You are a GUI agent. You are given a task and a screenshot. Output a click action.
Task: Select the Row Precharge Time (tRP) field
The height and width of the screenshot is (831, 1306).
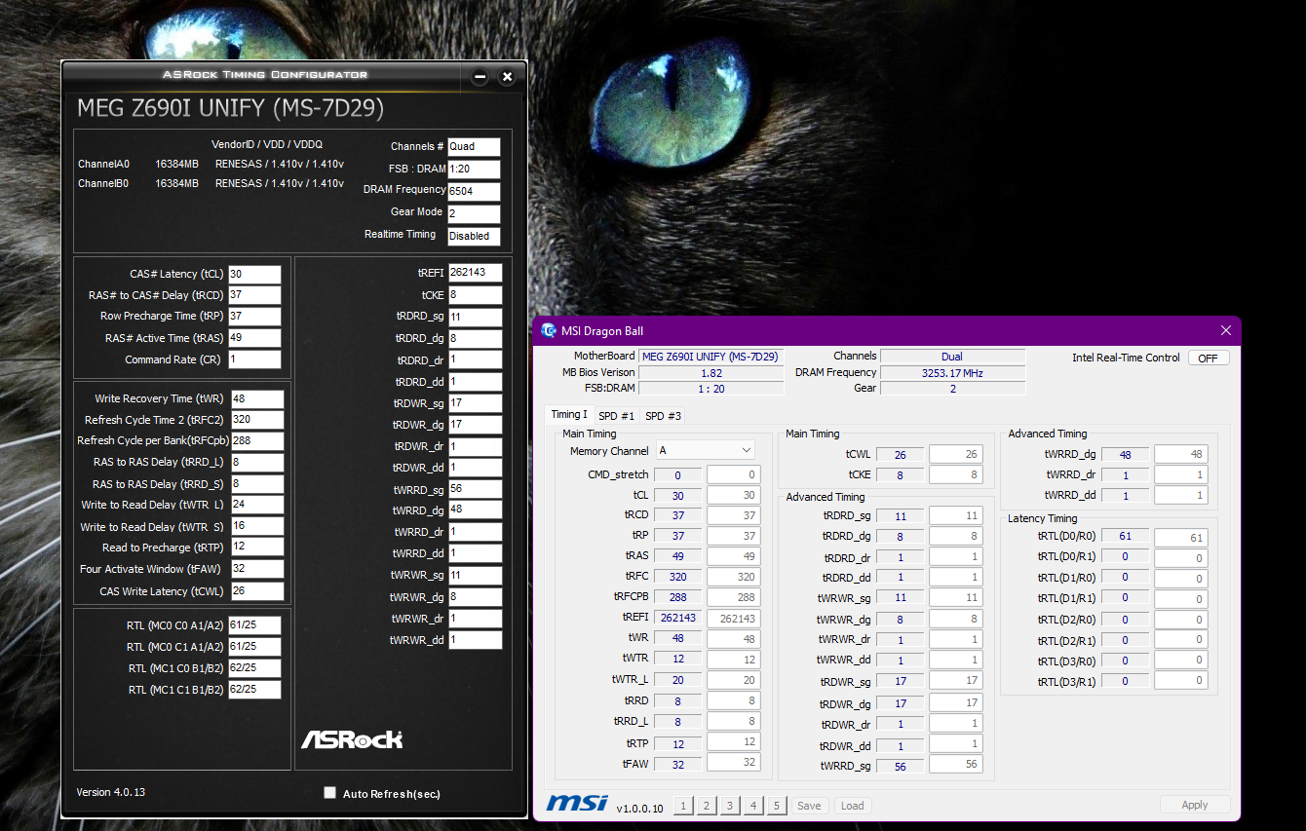[254, 317]
